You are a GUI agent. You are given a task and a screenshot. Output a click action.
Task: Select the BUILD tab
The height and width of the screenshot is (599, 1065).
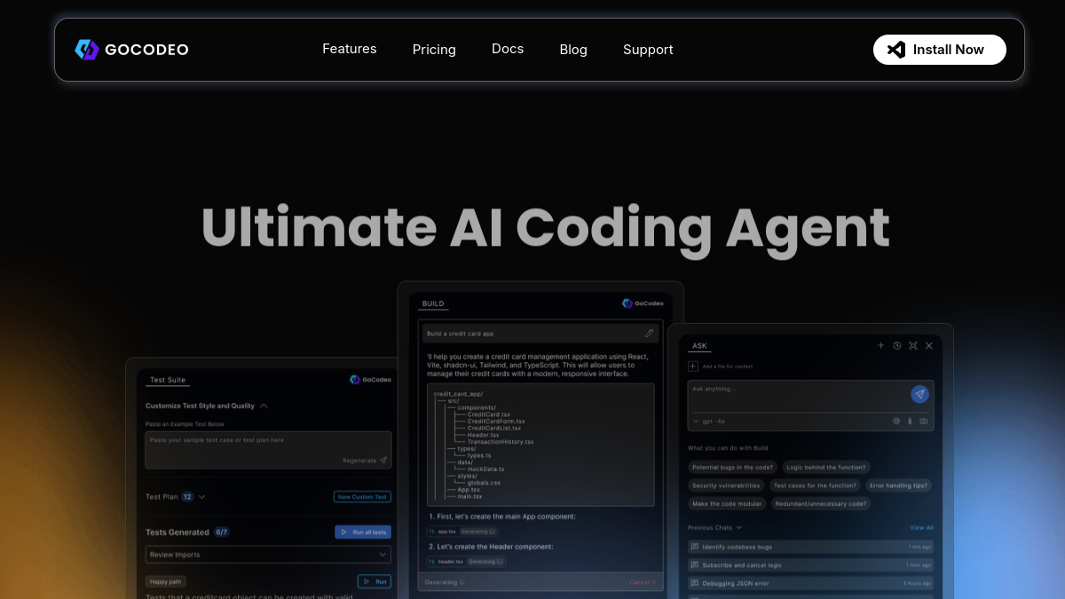pyautogui.click(x=433, y=303)
